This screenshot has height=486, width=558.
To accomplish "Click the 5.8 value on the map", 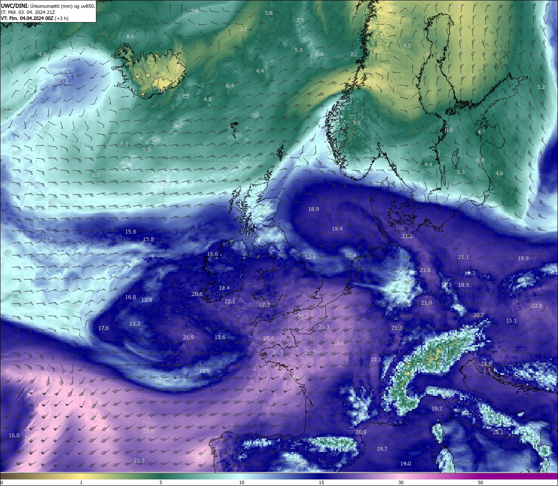I will tap(269, 13).
